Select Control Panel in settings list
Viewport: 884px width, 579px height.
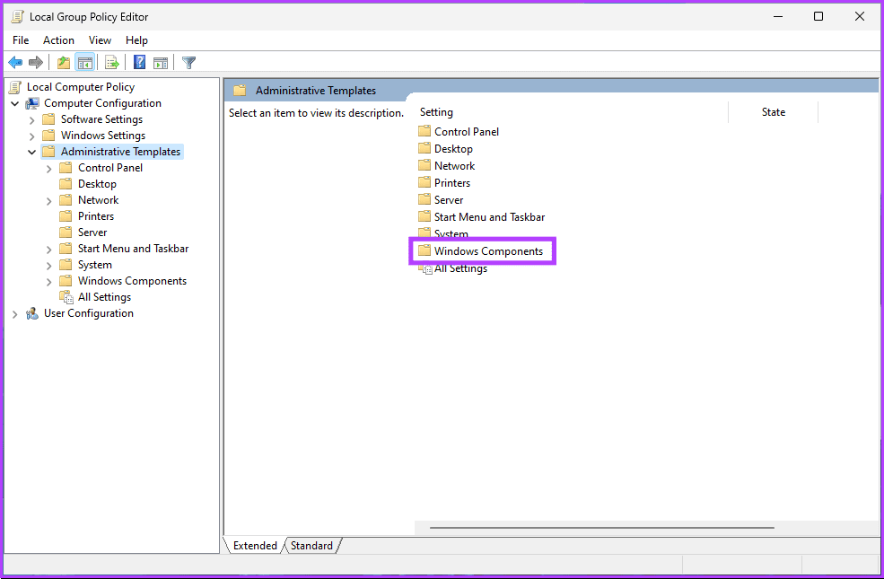pos(467,132)
